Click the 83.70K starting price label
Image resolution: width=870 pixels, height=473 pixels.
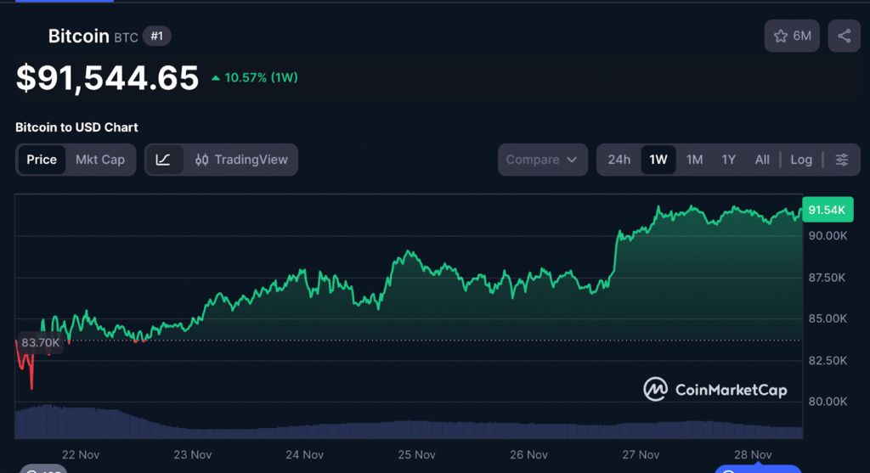coord(40,342)
